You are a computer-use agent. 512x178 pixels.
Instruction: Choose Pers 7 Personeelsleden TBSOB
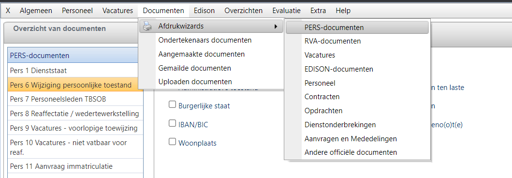tap(75, 99)
